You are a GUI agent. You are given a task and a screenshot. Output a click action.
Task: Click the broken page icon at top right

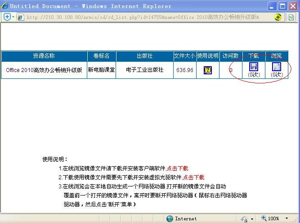click(291, 17)
